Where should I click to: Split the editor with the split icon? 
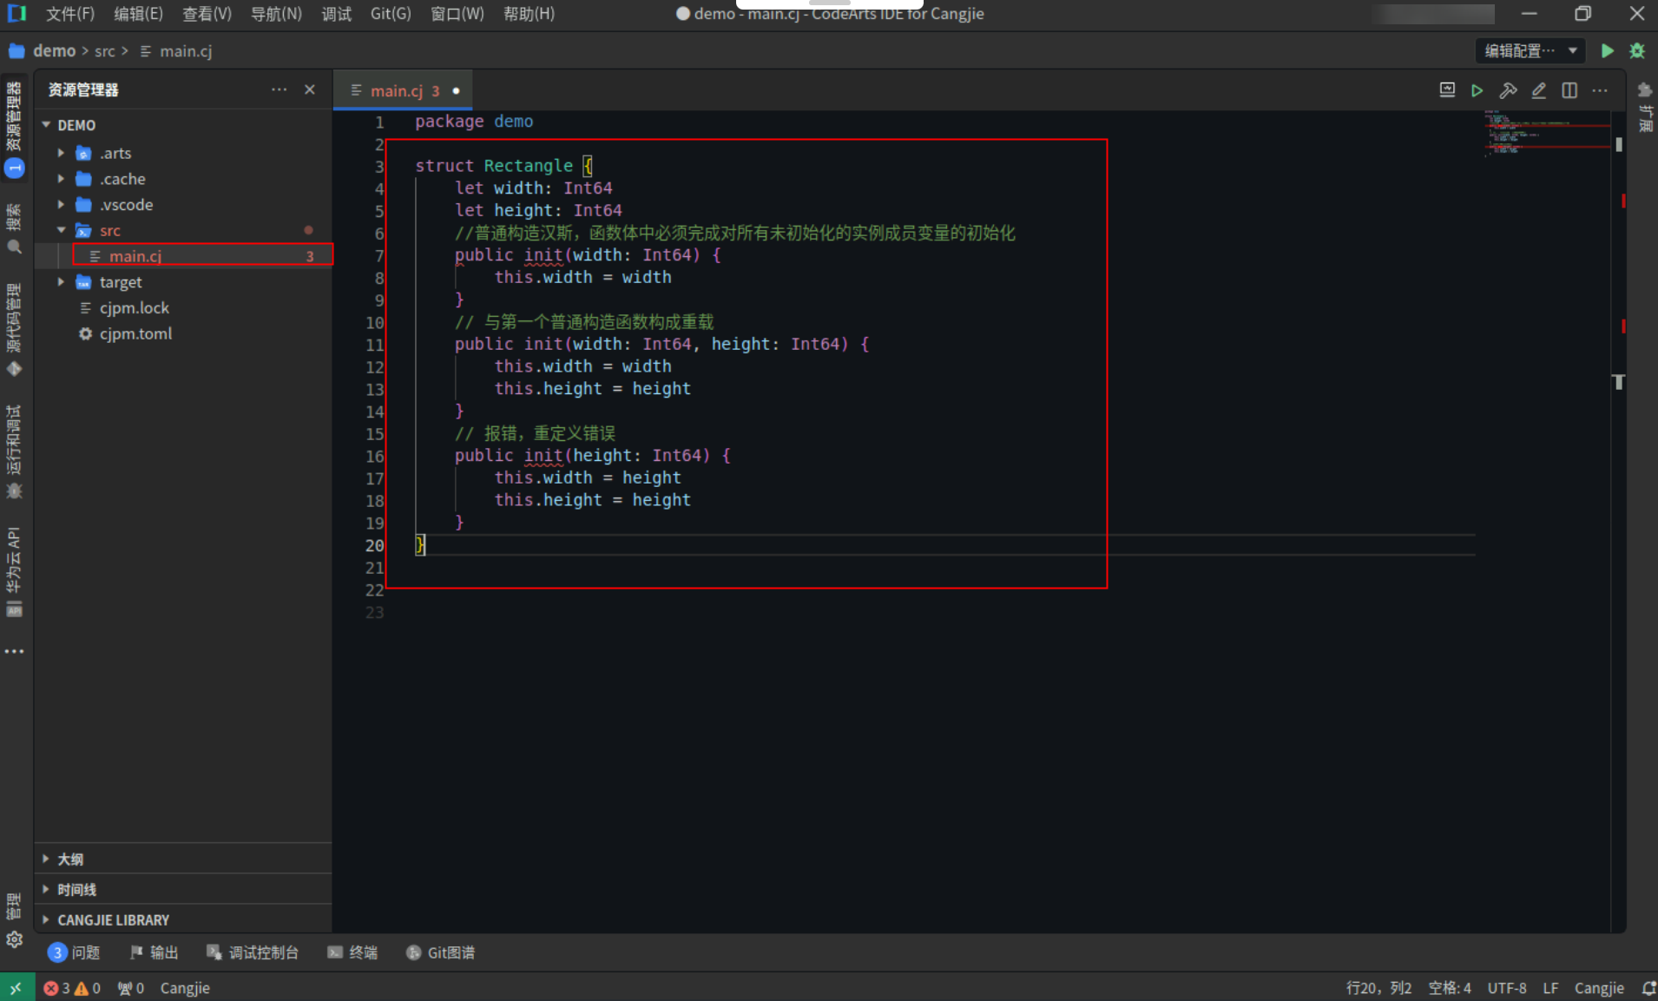pos(1570,90)
